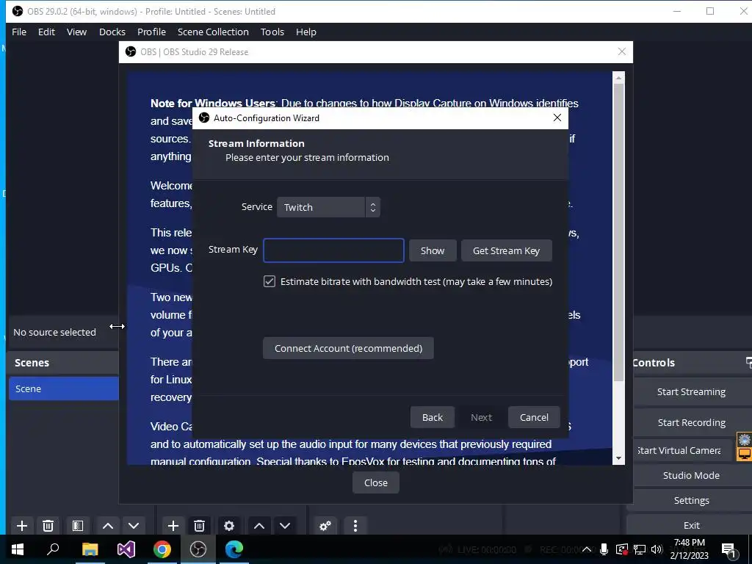Click release notes scrollbar down arrow
Image resolution: width=752 pixels, height=564 pixels.
click(x=618, y=458)
